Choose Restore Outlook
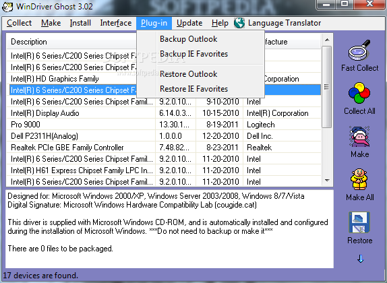 (200, 74)
